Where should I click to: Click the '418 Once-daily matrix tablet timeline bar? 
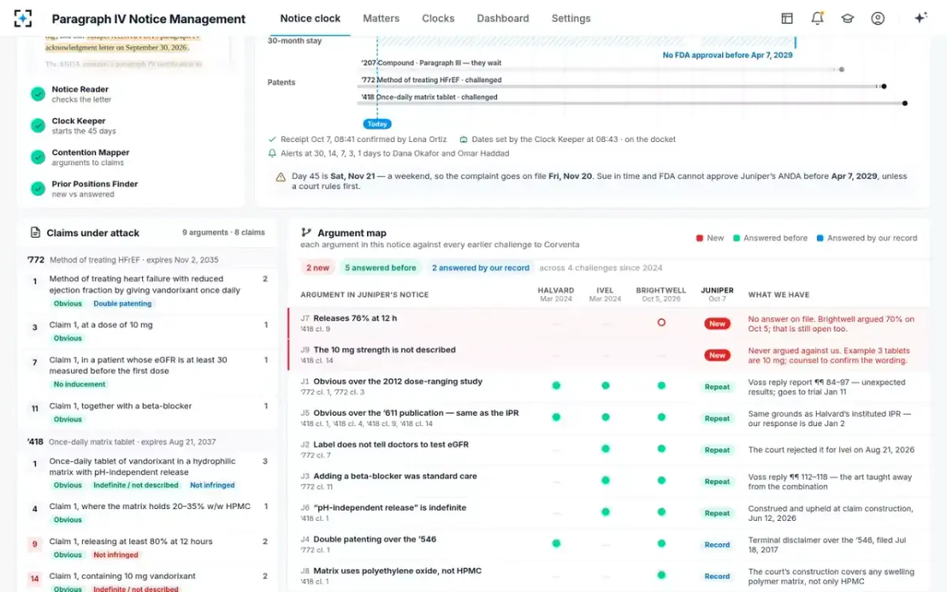click(632, 103)
